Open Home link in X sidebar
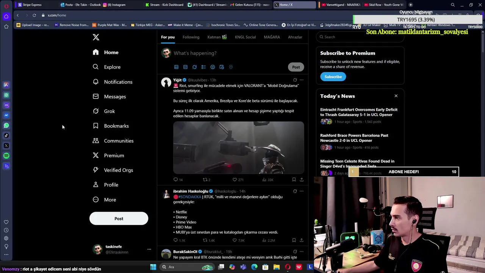This screenshot has width=485, height=273. pos(106,52)
